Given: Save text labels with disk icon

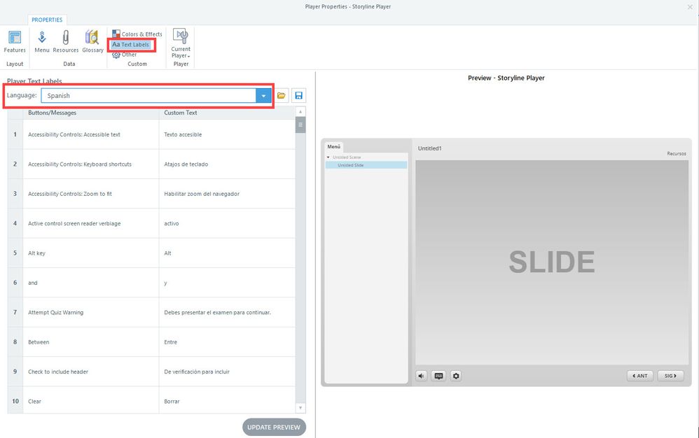Looking at the screenshot, I should click(298, 96).
